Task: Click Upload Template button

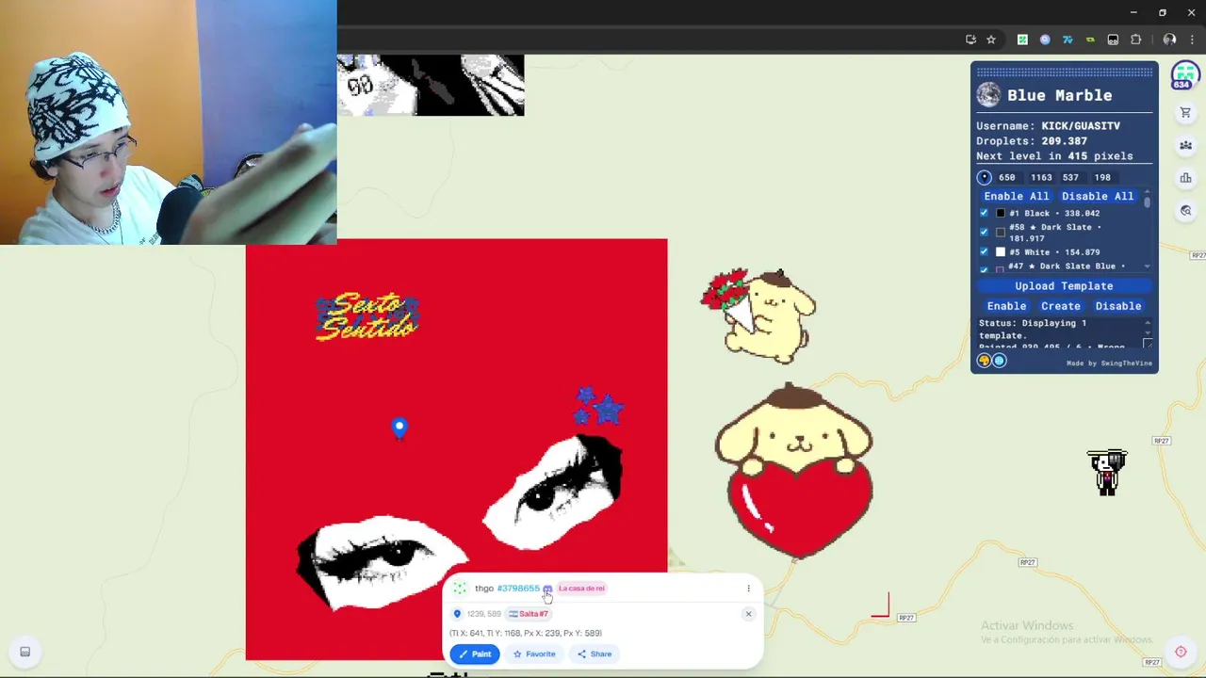Action: click(1064, 285)
